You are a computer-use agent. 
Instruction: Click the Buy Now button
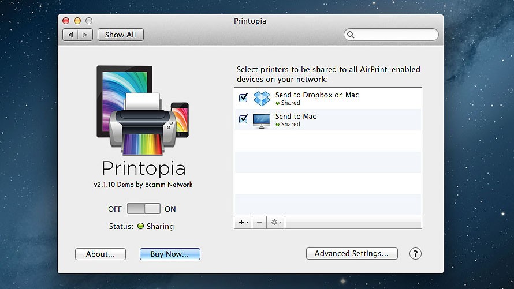click(x=170, y=254)
